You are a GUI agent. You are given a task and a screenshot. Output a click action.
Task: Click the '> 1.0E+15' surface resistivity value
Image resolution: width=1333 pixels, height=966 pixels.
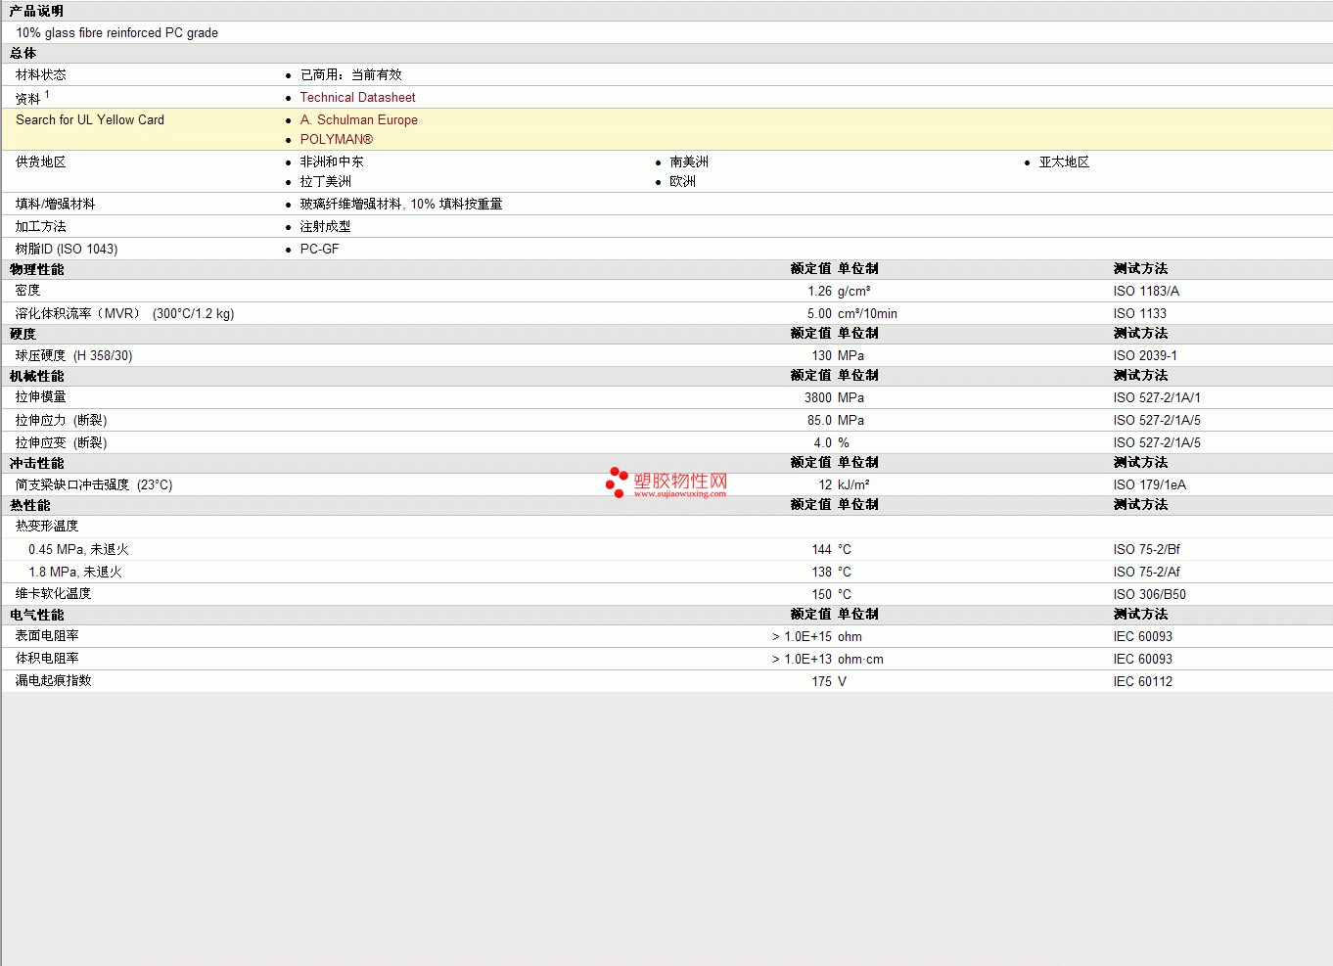[803, 637]
